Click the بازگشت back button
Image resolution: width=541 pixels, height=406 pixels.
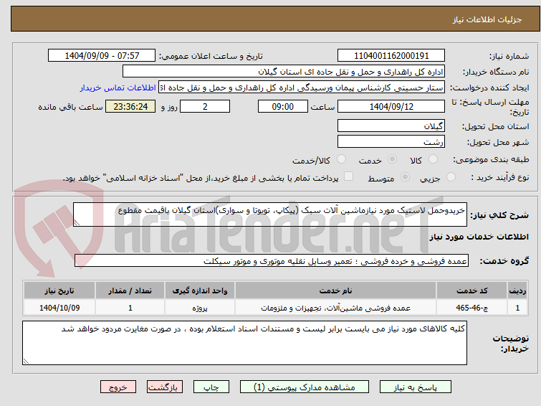point(165,387)
